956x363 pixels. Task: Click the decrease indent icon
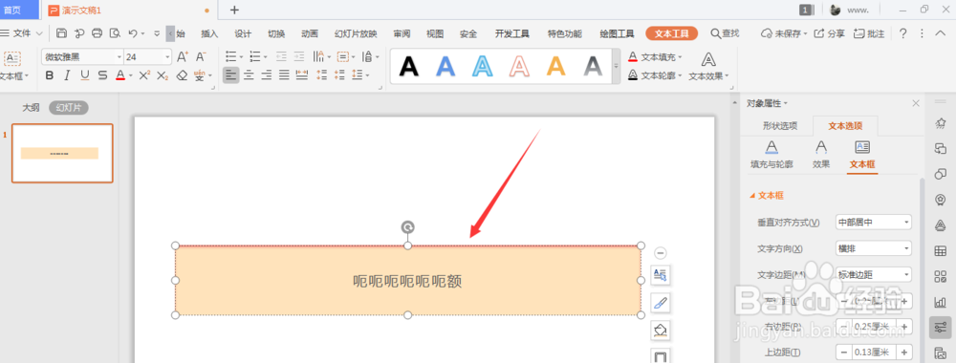pyautogui.click(x=281, y=56)
